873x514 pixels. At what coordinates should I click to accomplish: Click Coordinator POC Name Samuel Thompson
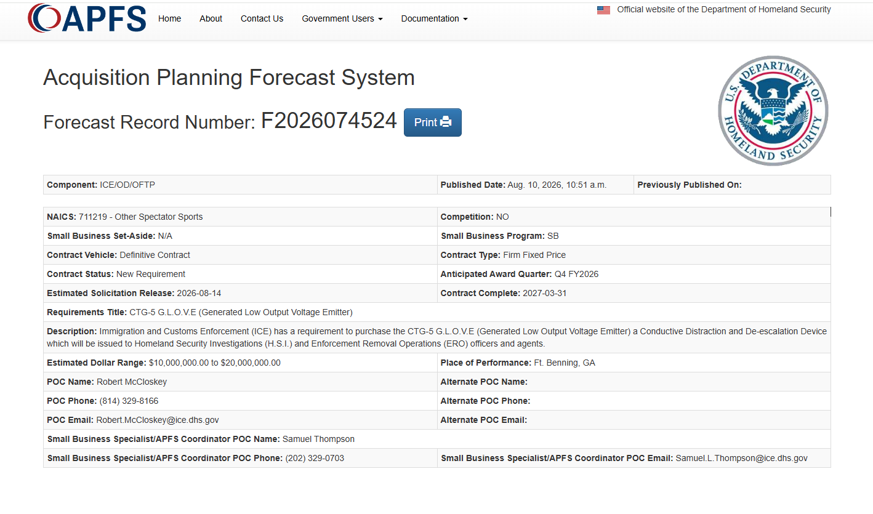coord(201,439)
